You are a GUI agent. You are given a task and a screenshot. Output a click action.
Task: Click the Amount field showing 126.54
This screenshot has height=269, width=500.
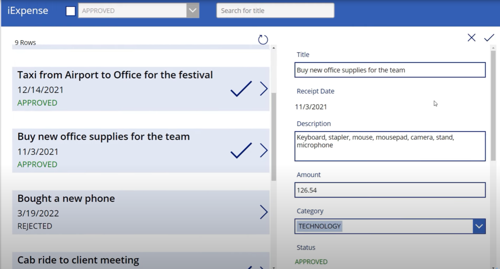(390, 190)
